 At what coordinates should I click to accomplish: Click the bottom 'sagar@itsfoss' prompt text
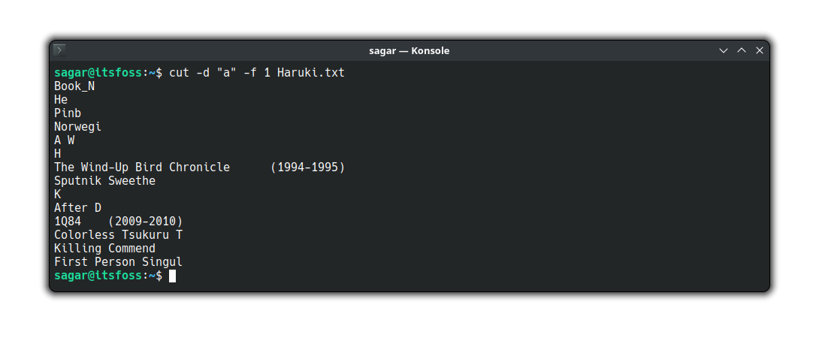[98, 276]
